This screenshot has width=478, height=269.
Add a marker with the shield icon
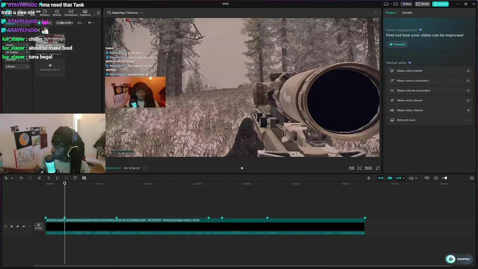coord(75,178)
